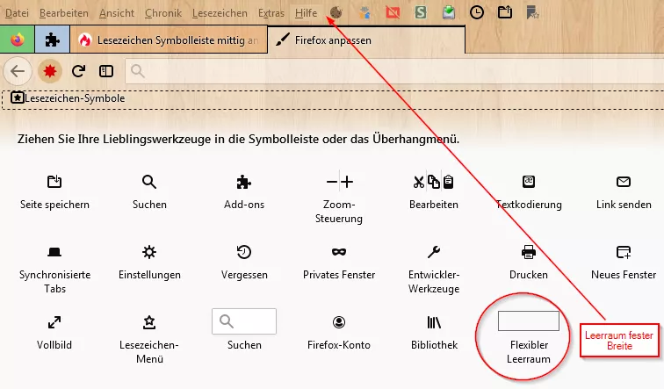The height and width of the screenshot is (389, 664).
Task: Click the tab-with-arrow icon in the menu bar
Action: (505, 12)
